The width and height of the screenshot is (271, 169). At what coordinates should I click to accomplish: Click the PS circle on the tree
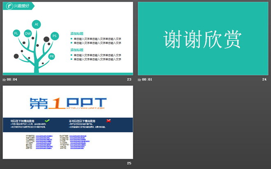pos(55,36)
